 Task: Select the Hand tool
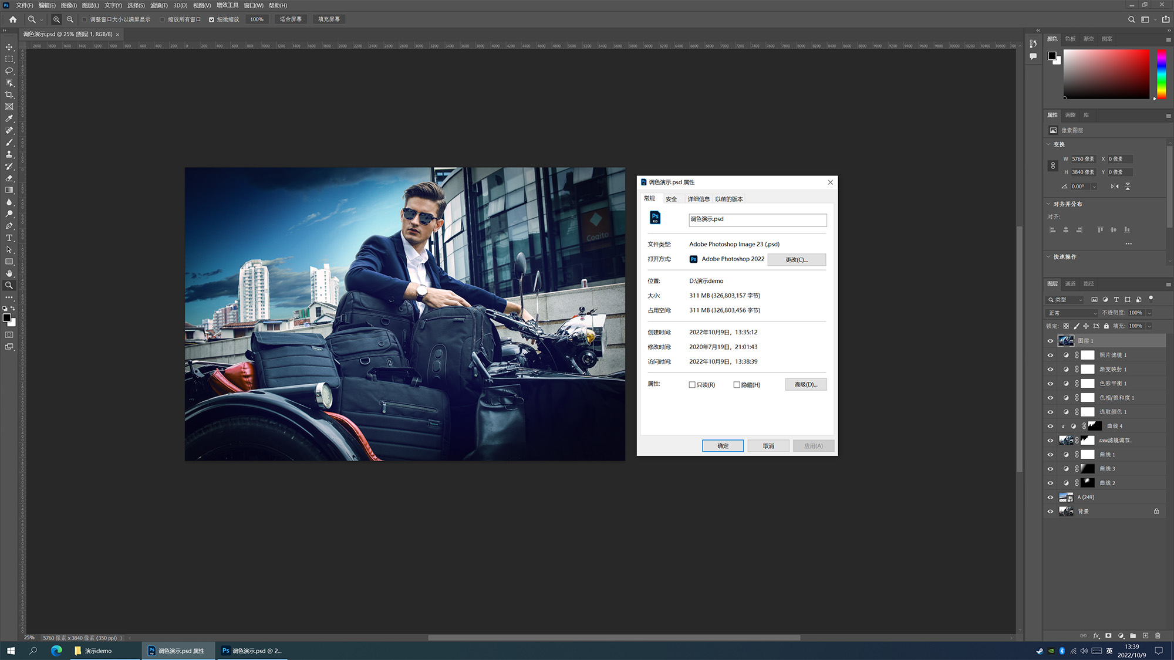pyautogui.click(x=9, y=273)
